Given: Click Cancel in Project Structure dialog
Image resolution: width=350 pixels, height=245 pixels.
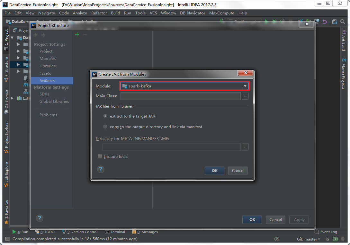Looking at the screenshot, I should click(x=275, y=220).
